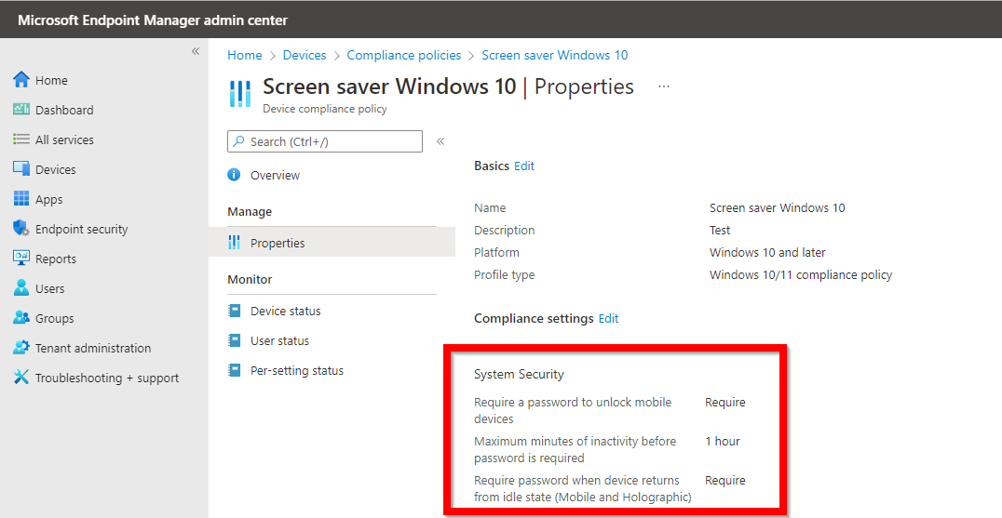Click the System Security heading

(x=519, y=375)
